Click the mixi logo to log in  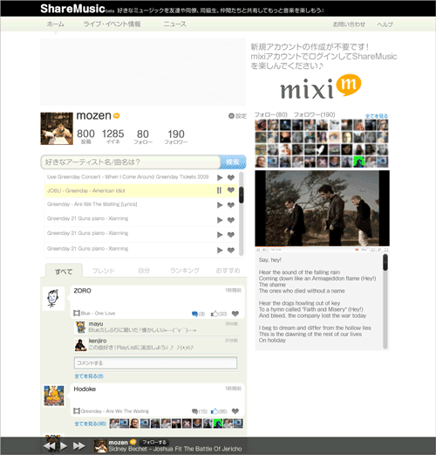click(321, 86)
